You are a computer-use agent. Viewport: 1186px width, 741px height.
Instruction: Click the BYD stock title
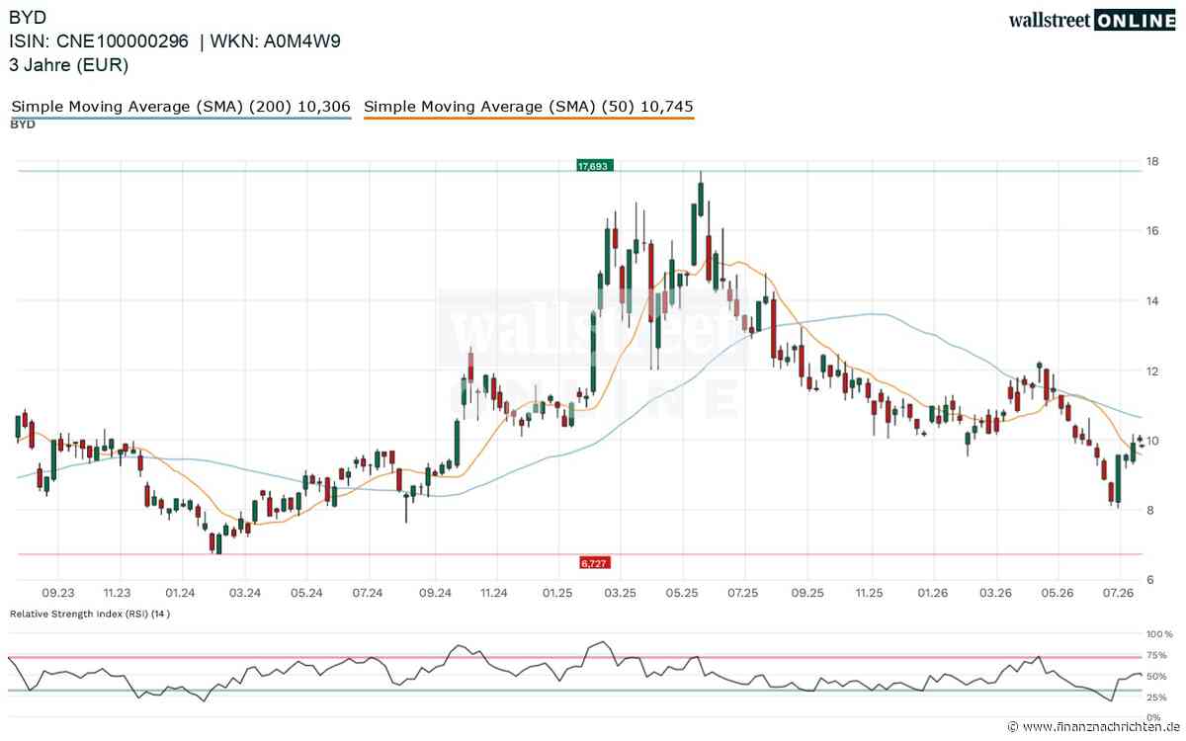(28, 17)
